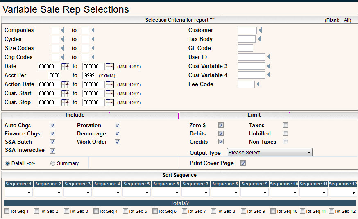358x219 pixels.
Task: Select the Summary radio button
Action: 53,163
